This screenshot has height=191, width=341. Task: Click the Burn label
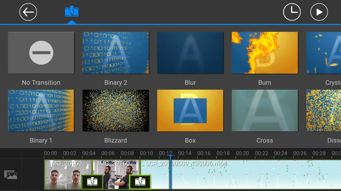click(265, 83)
